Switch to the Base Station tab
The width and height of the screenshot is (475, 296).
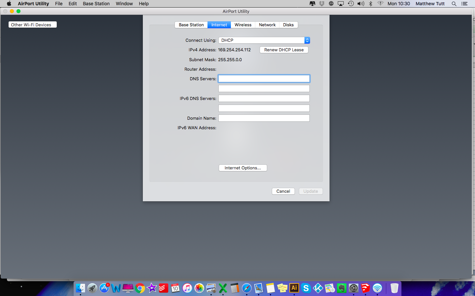[191, 25]
